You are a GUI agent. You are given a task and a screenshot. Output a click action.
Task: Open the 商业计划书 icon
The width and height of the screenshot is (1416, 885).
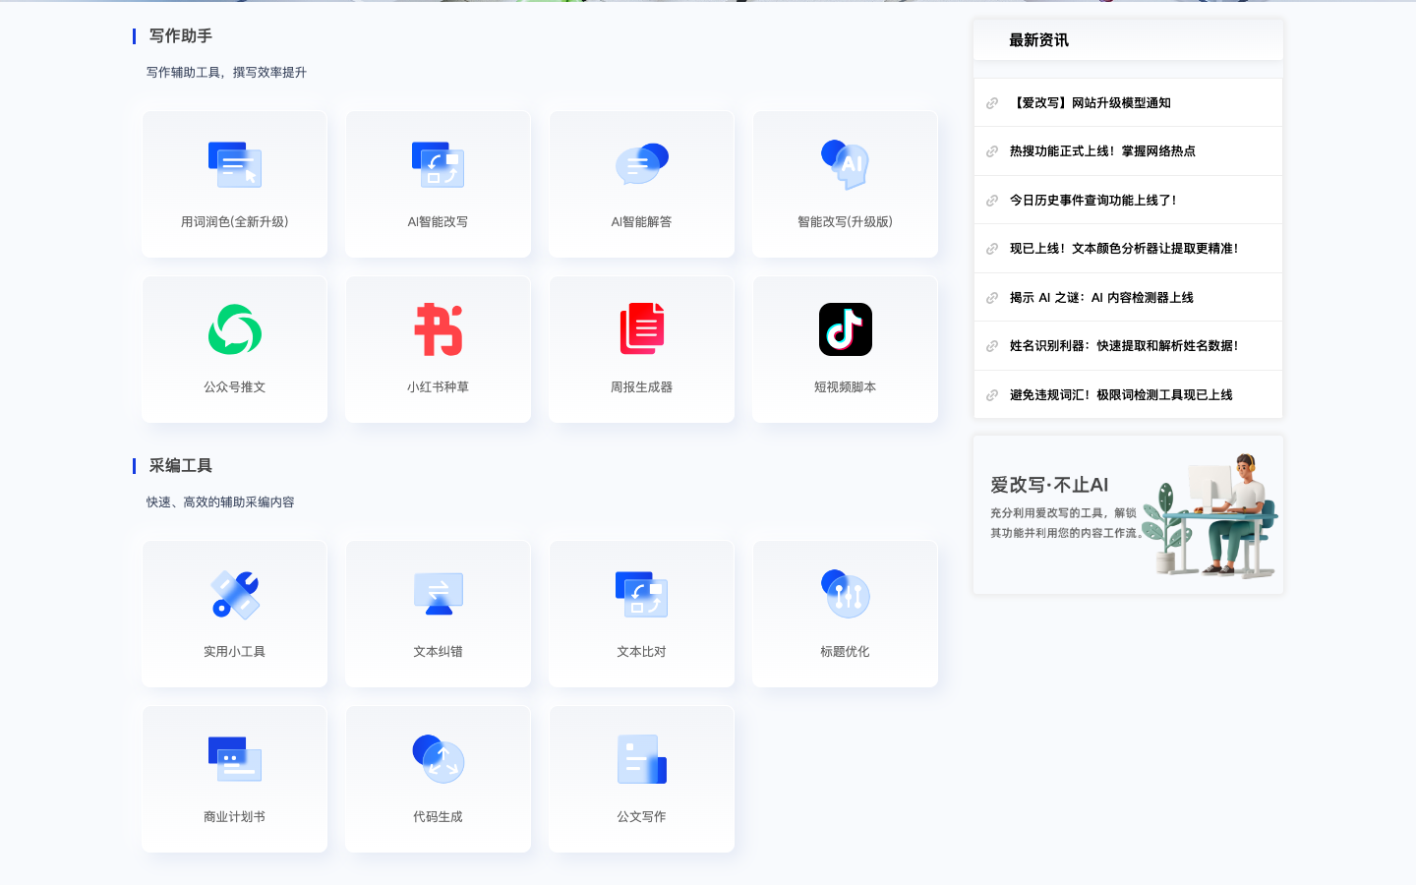point(234,760)
